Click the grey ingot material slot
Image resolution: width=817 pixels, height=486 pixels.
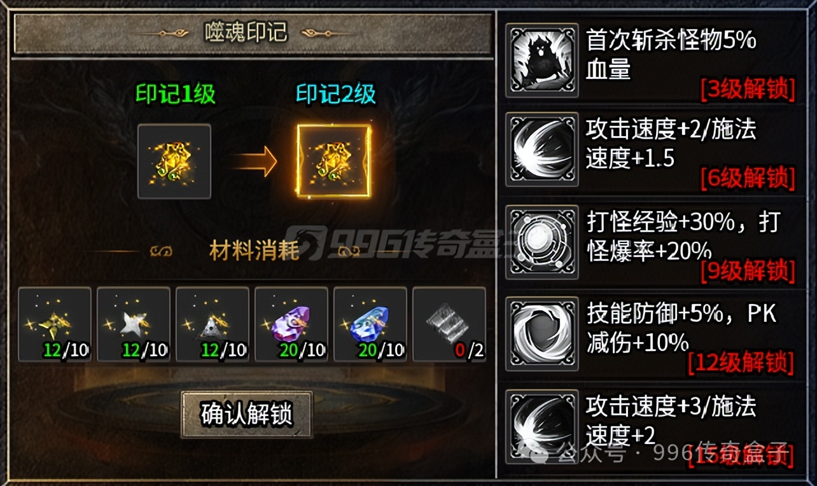pos(449,324)
